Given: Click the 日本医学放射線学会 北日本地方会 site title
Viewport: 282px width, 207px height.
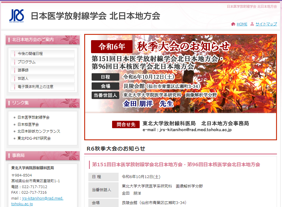Looking at the screenshot, I should pyautogui.click(x=95, y=16).
